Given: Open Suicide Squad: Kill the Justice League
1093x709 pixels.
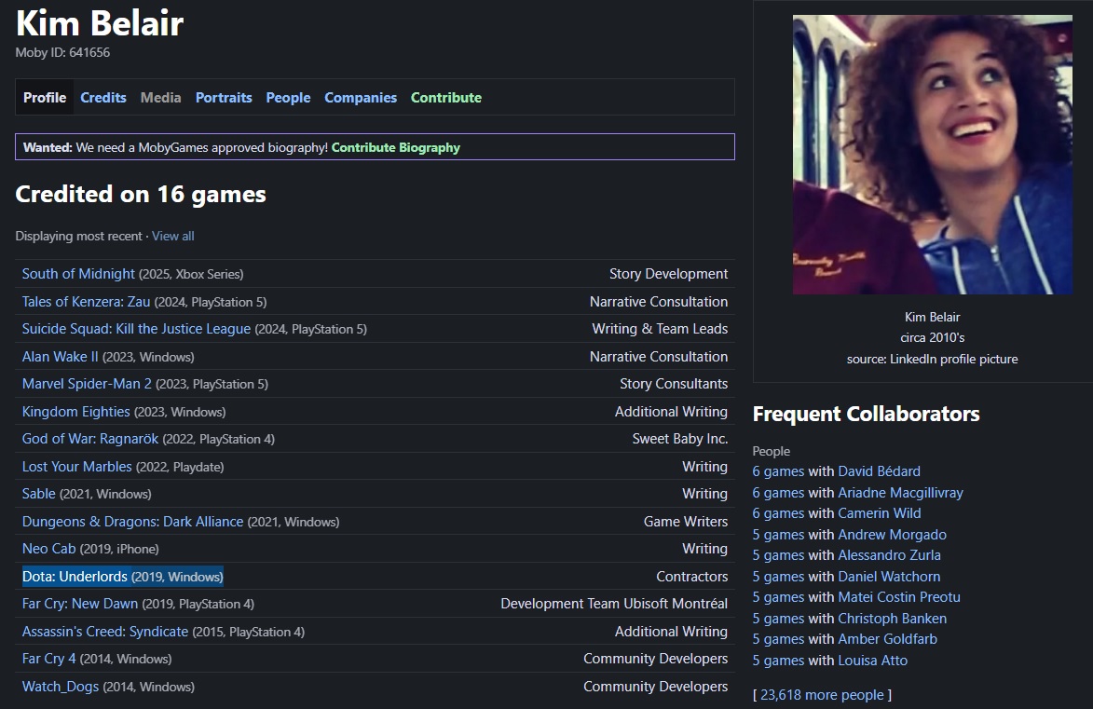Looking at the screenshot, I should (136, 328).
